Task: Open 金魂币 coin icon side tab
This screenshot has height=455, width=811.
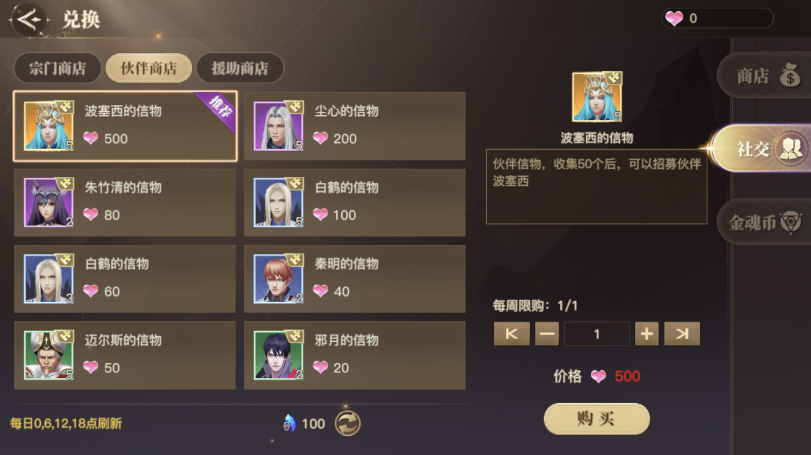Action: tap(765, 222)
